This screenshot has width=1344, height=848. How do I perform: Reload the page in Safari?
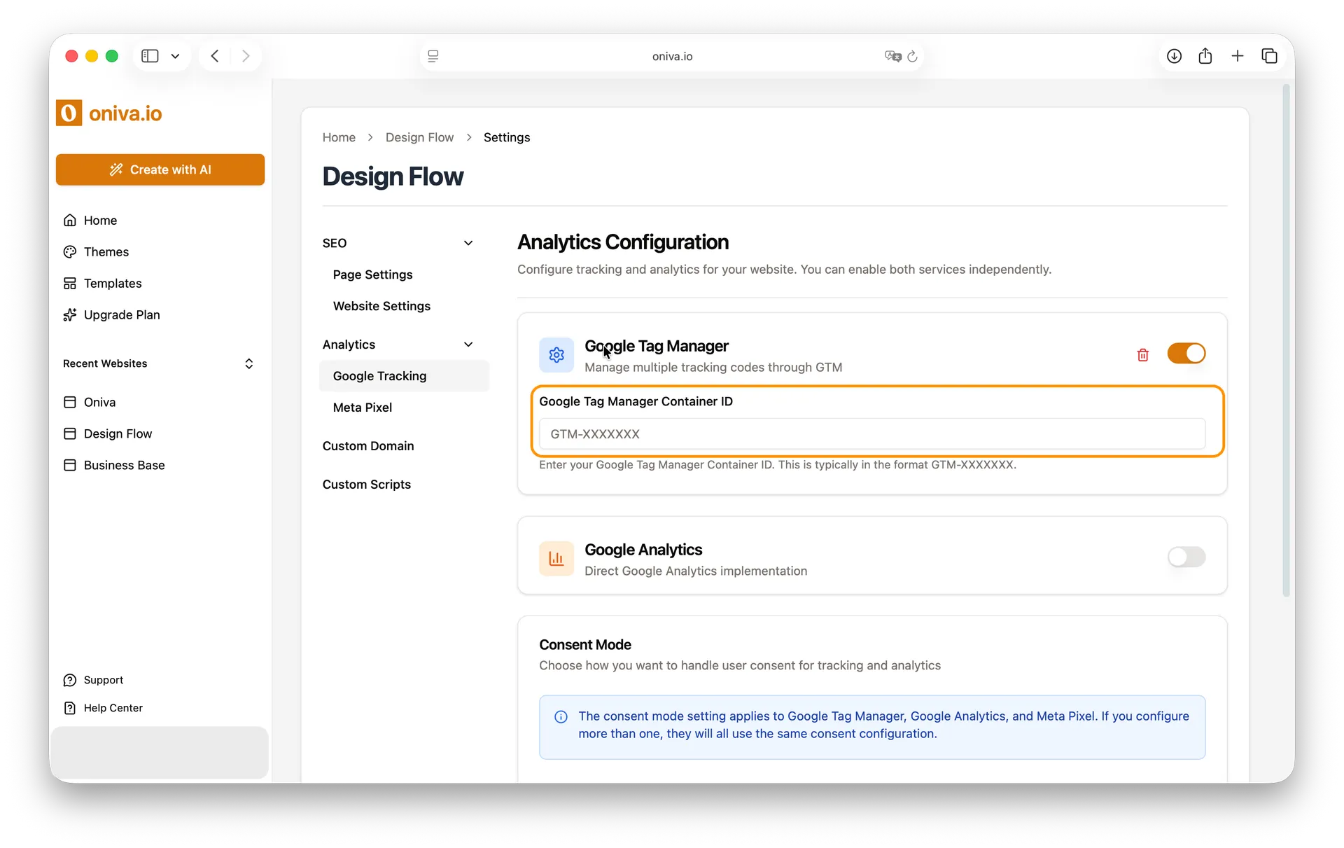click(913, 56)
